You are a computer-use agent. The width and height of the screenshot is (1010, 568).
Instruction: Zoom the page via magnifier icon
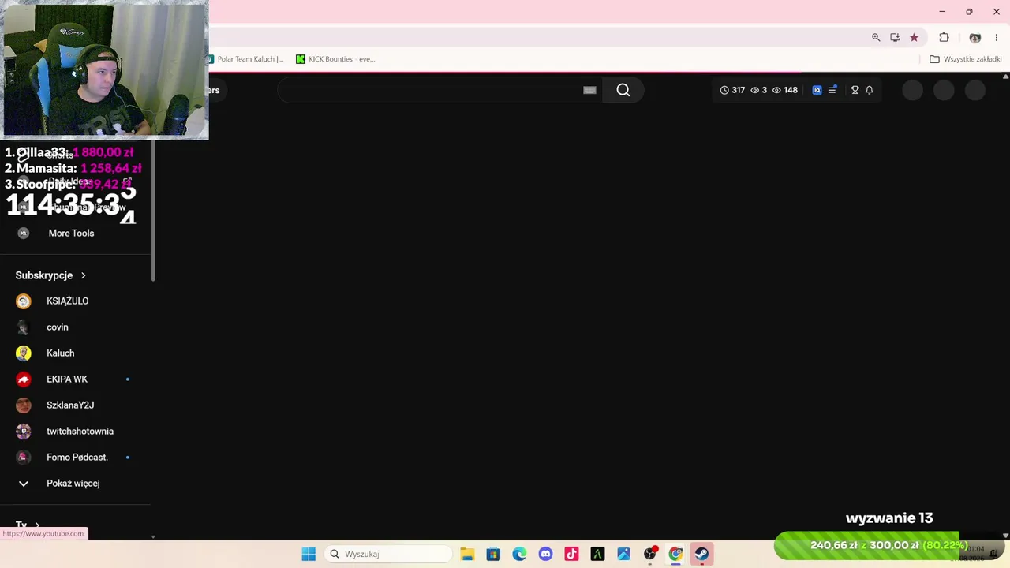point(876,37)
